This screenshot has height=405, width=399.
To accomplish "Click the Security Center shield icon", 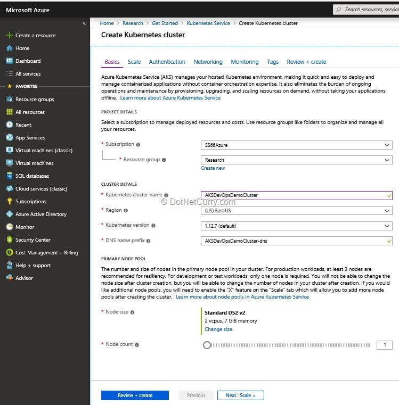I will tap(9, 239).
